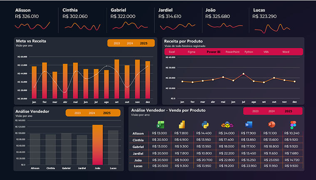Click cell R$ 7.680 in Jardiel row
The image size is (316, 180).
291,153
